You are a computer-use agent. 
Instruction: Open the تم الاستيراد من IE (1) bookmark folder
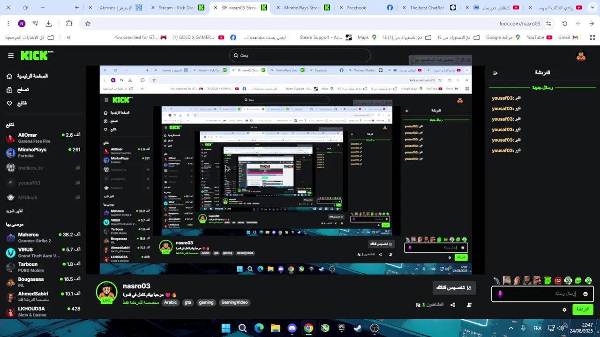tap(407, 37)
